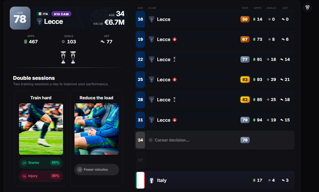Screen dimensions: 319x192
Task: Click the OVR 78 rating badge
Action: (x=20, y=18)
